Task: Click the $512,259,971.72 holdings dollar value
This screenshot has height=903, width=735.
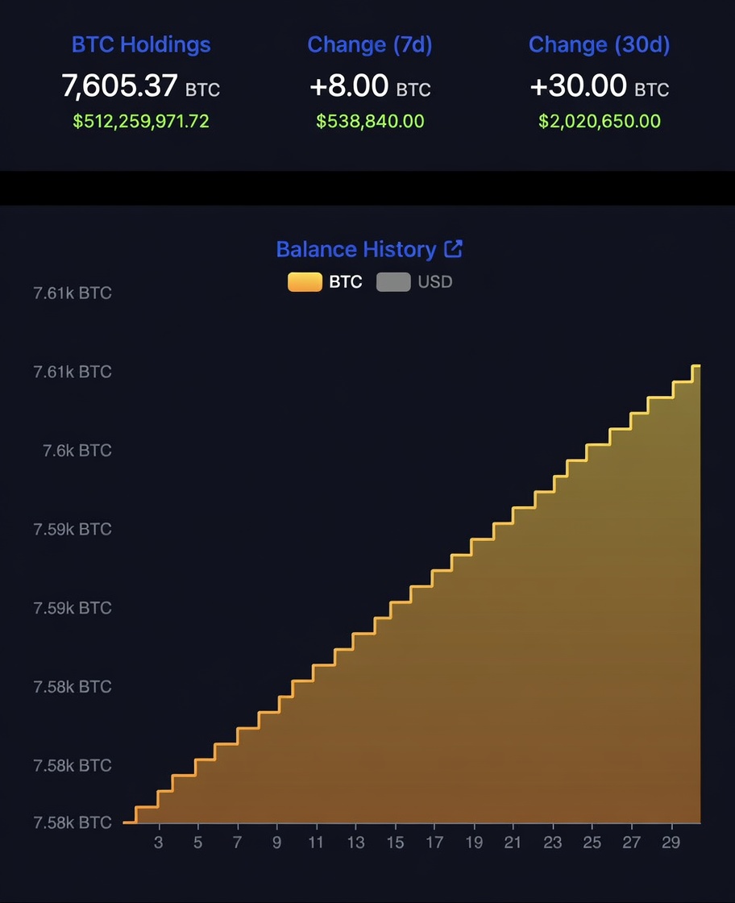Action: [141, 122]
